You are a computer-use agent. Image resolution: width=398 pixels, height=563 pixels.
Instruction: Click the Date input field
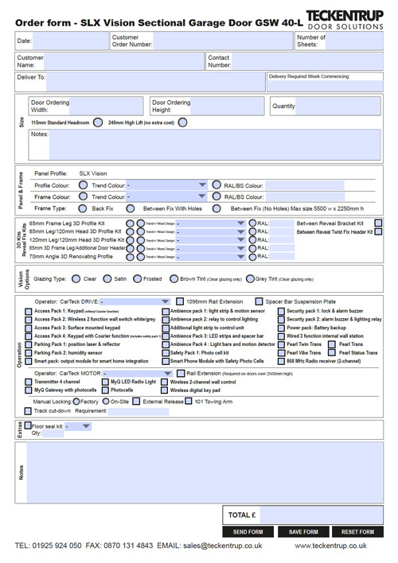(x=71, y=41)
